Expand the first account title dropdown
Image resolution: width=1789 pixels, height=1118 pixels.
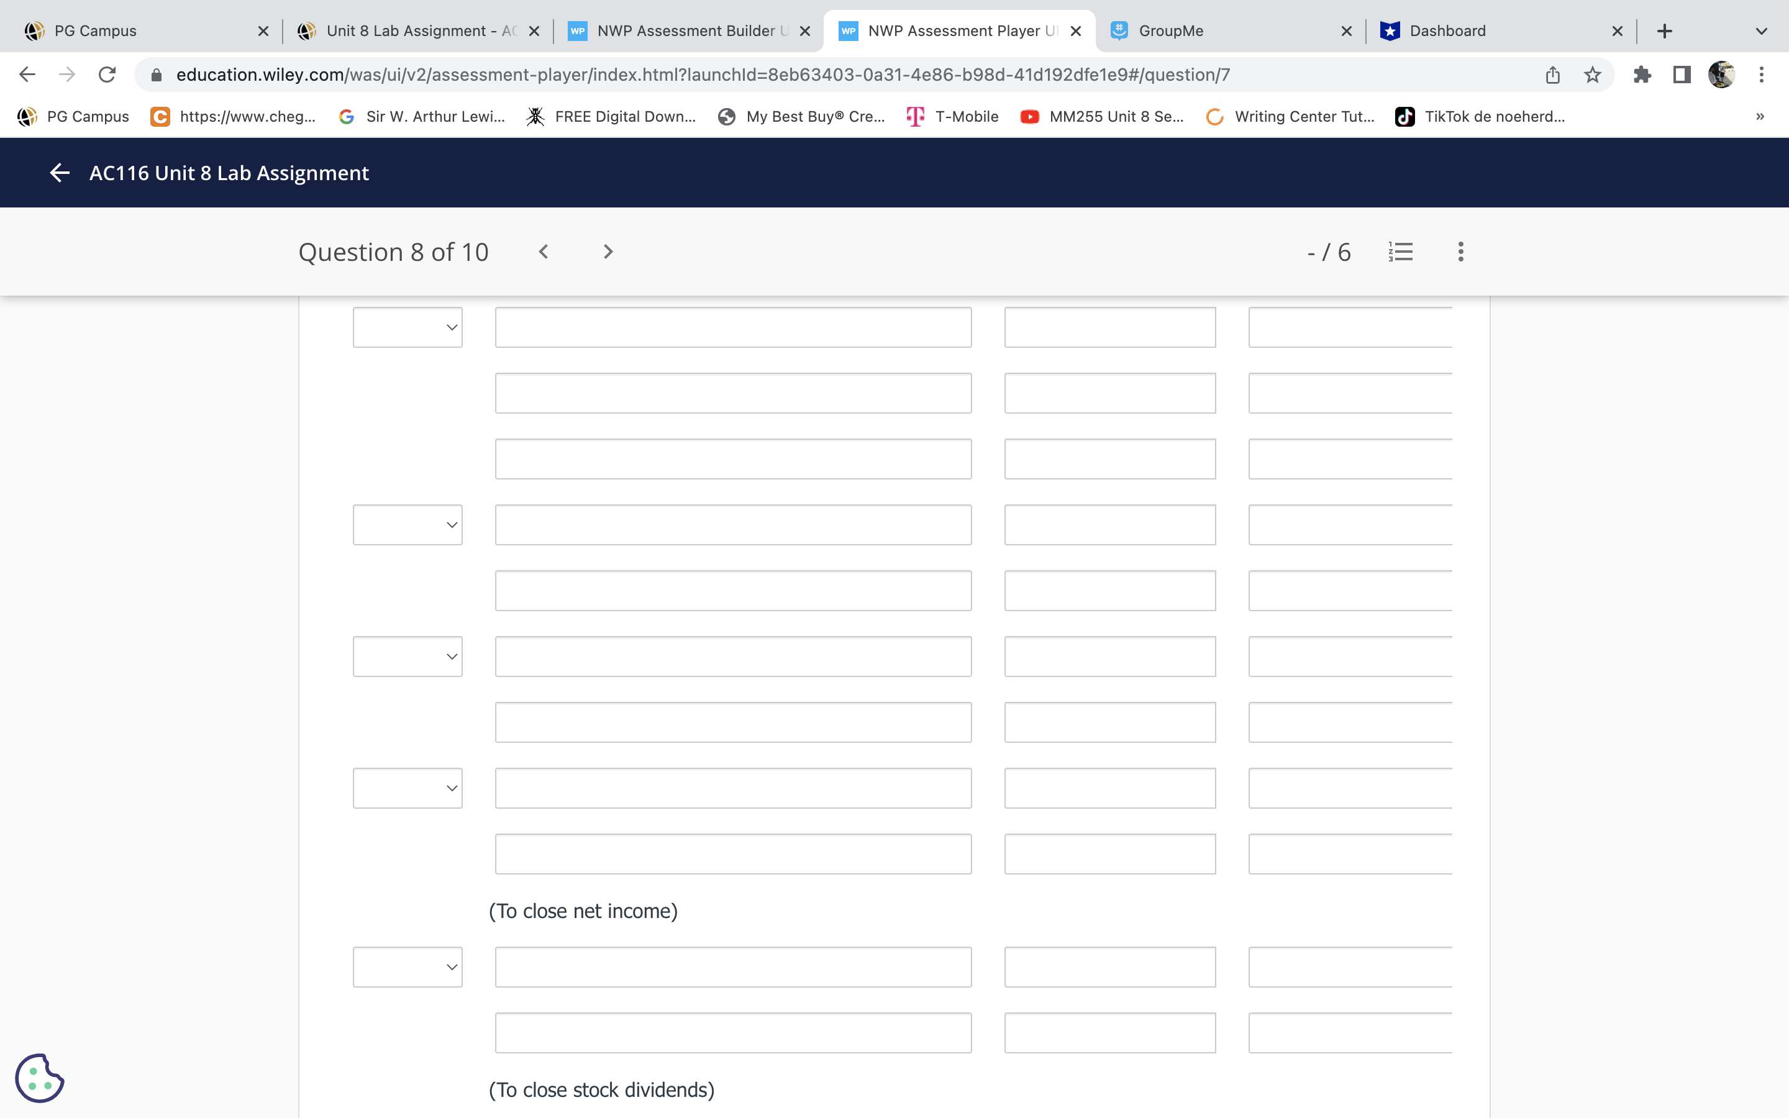pos(407,327)
